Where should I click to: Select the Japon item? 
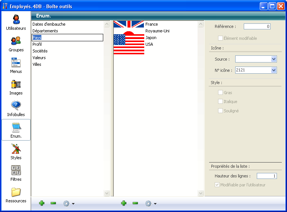[x=151, y=38]
